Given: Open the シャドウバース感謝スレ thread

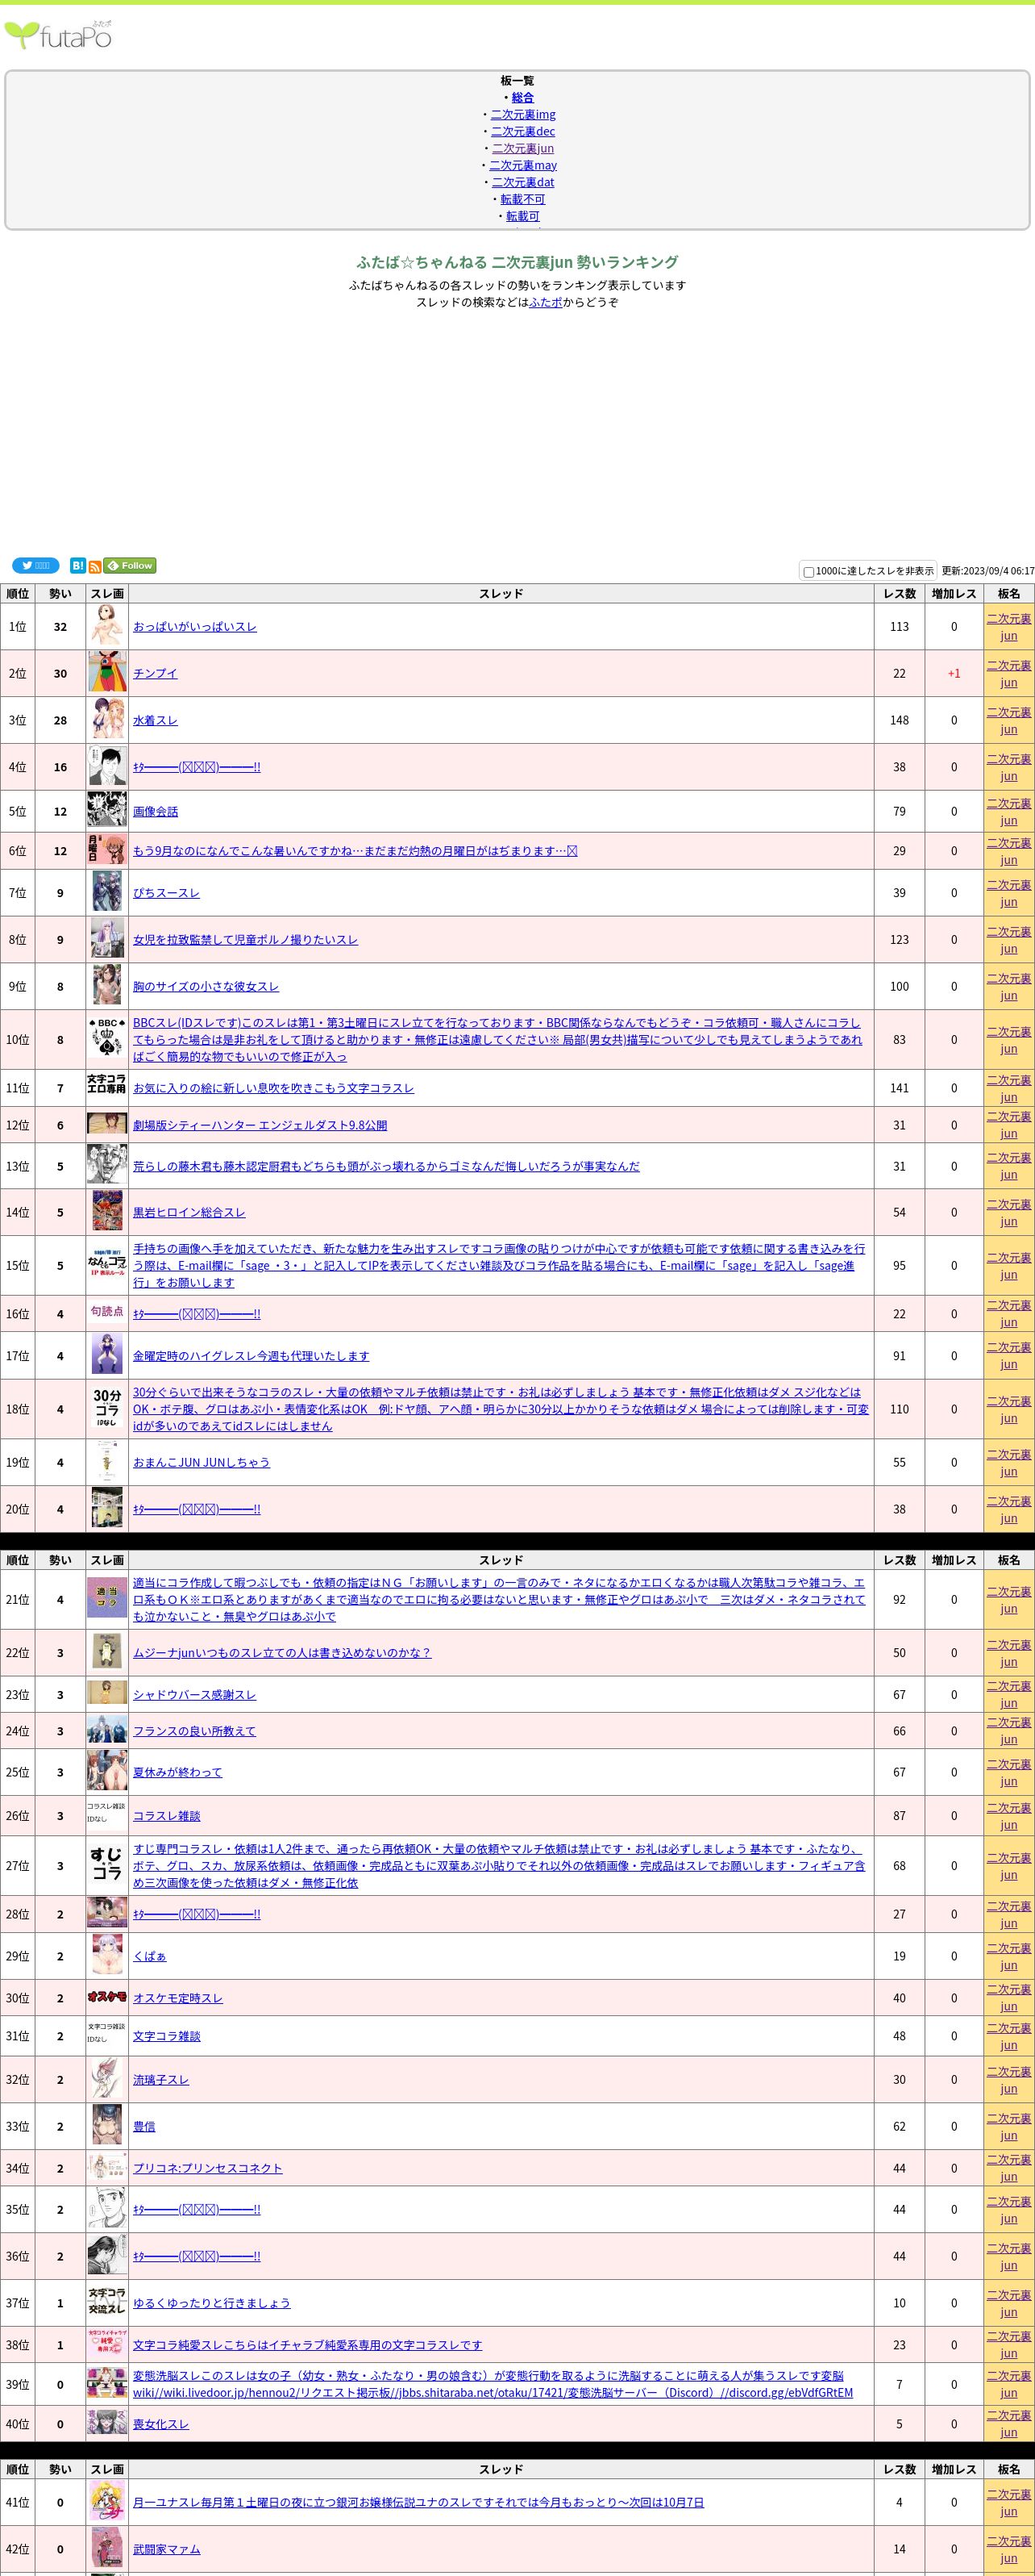Looking at the screenshot, I should tap(193, 1695).
